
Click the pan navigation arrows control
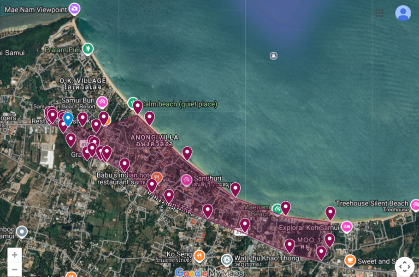[404, 266]
